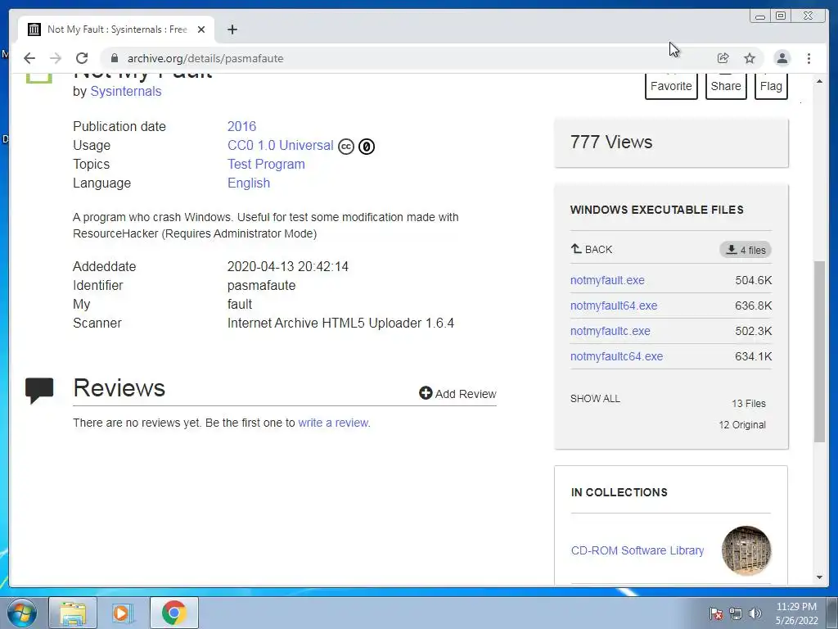Reload the archive.org page
This screenshot has height=629, width=838.
tap(82, 58)
